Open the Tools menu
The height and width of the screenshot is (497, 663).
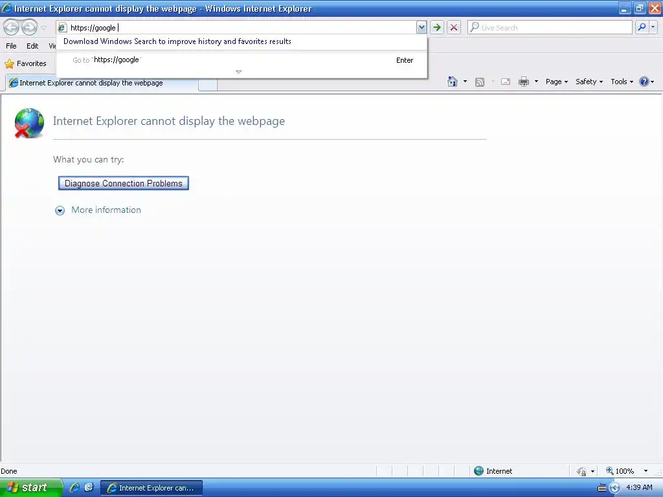[x=622, y=82]
